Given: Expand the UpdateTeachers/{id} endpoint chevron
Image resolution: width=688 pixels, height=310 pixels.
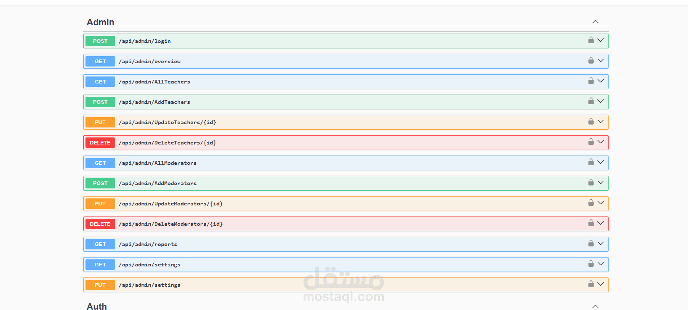Looking at the screenshot, I should 601,122.
